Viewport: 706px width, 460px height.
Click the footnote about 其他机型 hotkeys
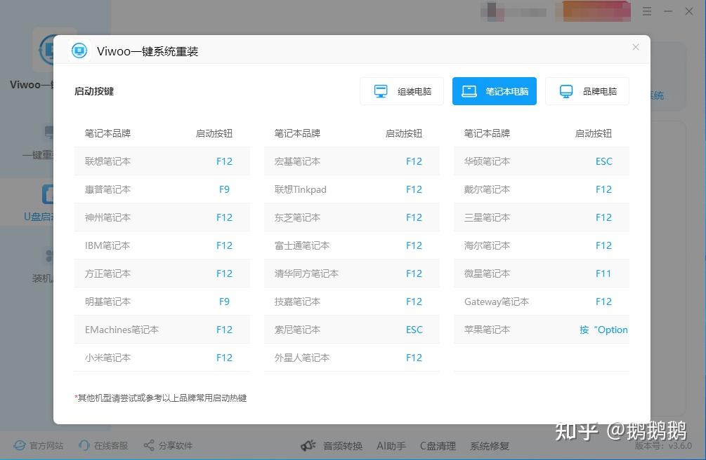161,398
